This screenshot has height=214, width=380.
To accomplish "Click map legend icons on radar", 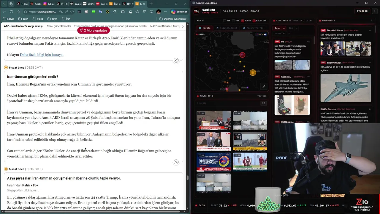I will tap(262, 34).
